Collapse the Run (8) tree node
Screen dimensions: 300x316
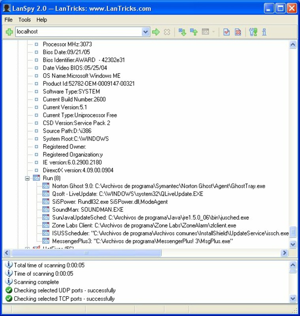coord(27,179)
